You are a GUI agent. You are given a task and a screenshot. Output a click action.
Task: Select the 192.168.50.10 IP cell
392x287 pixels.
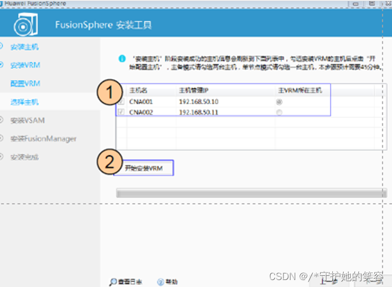(x=199, y=102)
